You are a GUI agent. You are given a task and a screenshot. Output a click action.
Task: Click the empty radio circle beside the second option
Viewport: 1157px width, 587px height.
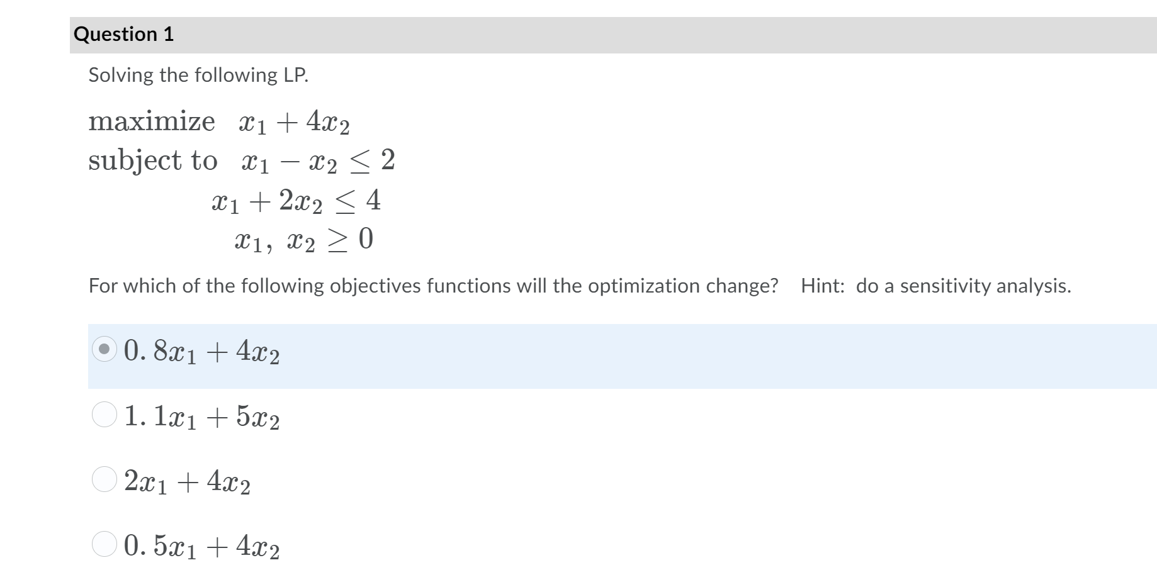(x=104, y=416)
